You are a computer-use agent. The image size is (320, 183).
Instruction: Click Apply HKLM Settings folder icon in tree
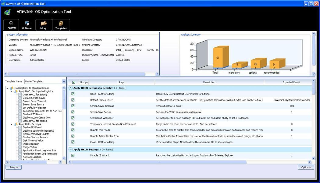coord(16,124)
